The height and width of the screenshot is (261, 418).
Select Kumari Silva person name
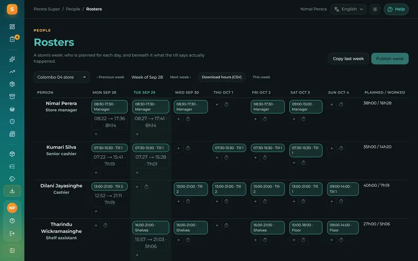point(61,147)
